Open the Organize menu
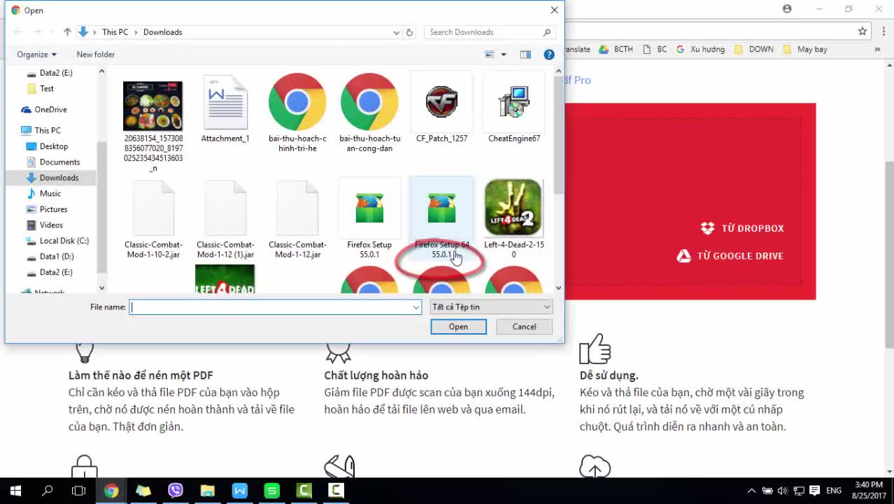Screen dimensions: 894x504 coord(37,55)
